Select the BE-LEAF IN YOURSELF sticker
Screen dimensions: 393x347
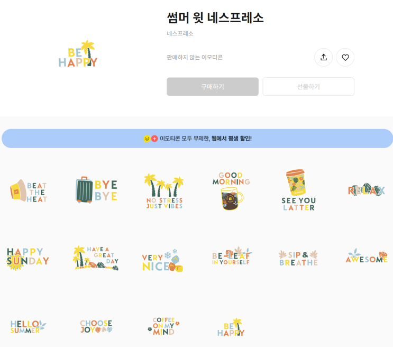pos(232,256)
